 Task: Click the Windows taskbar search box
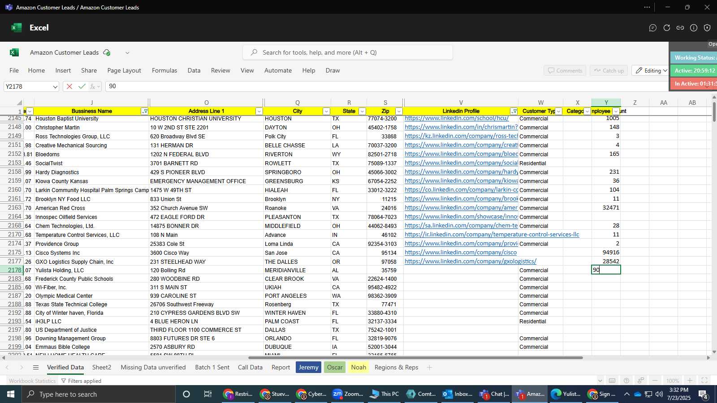pos(99,394)
